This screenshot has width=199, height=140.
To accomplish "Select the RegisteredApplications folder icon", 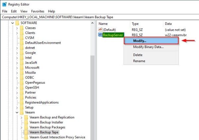I will pyautogui.click(x=22, y=102).
